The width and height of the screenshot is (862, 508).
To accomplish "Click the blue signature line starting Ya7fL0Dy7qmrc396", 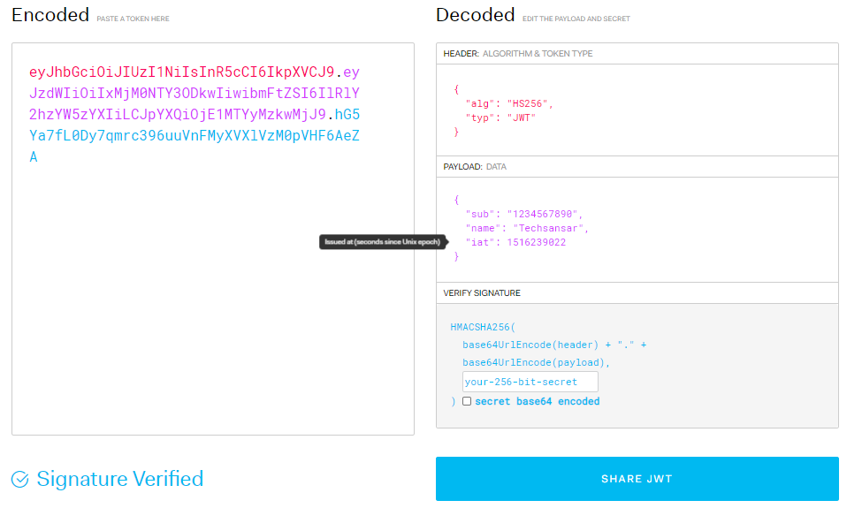I will pos(194,135).
